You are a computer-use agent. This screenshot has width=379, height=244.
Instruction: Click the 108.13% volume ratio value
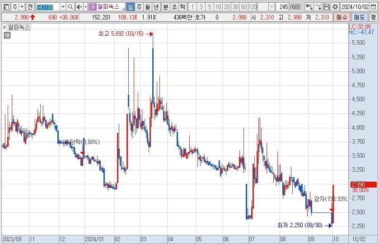click(128, 18)
